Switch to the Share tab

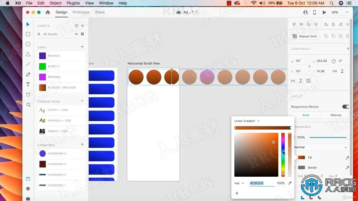click(x=100, y=12)
